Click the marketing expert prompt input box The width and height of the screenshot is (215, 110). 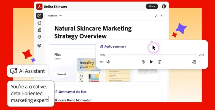(31, 94)
